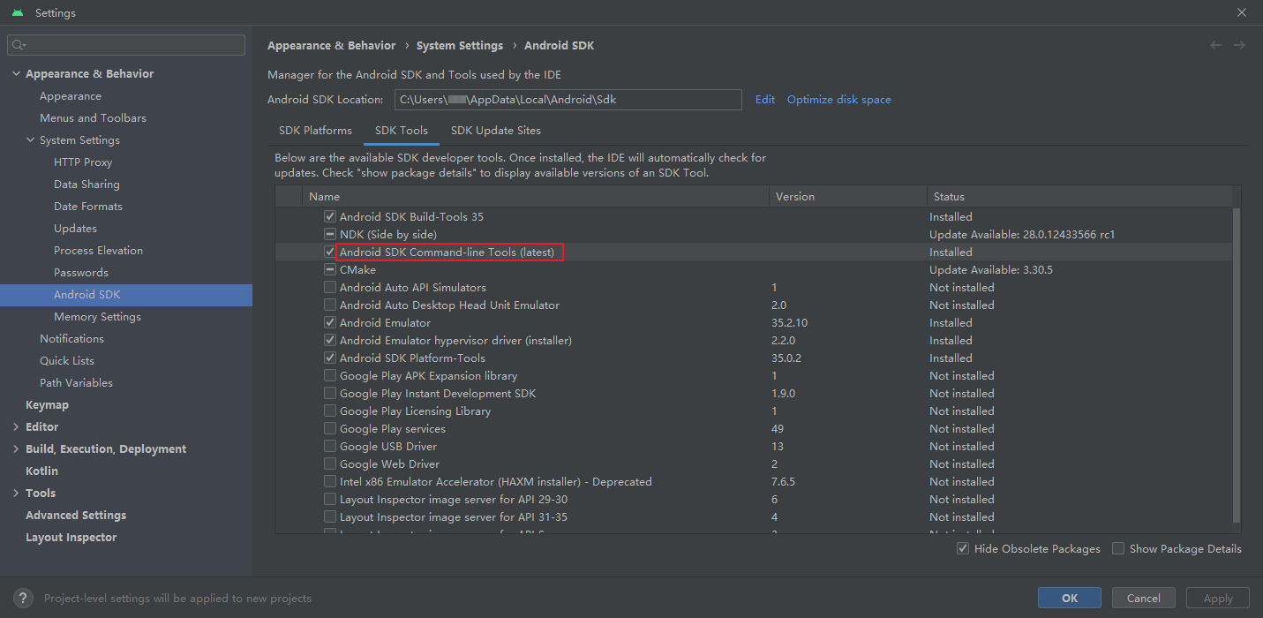Click the Edit SDK location link
Viewport: 1263px width, 618px height.
pos(765,99)
